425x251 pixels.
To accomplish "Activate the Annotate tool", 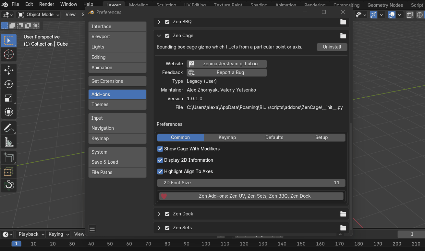I will coord(8,127).
